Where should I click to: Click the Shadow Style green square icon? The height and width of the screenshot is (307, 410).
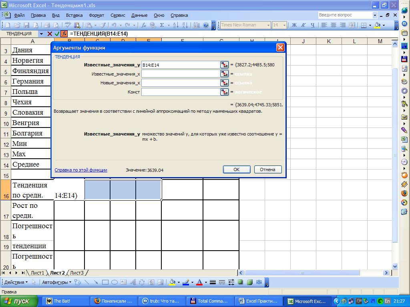pos(240,282)
